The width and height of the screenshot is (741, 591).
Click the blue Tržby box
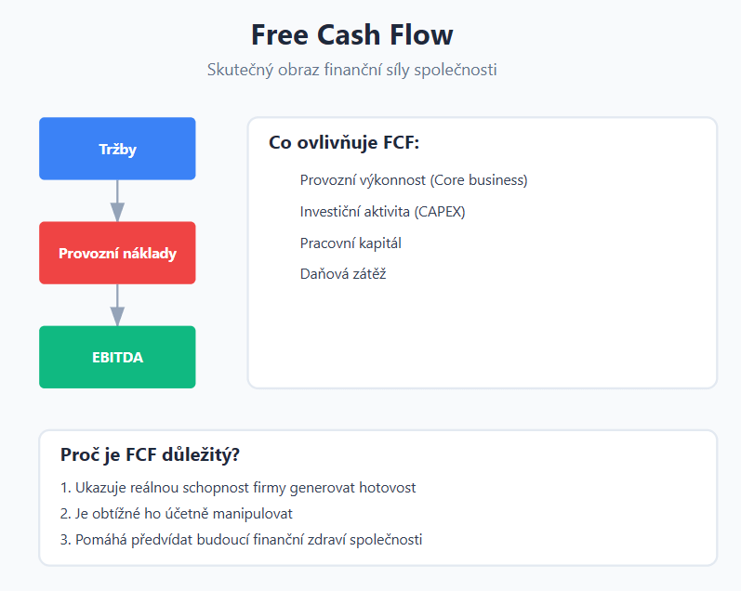point(117,149)
